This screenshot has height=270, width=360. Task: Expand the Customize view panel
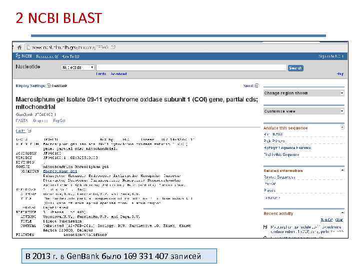pyautogui.click(x=304, y=111)
